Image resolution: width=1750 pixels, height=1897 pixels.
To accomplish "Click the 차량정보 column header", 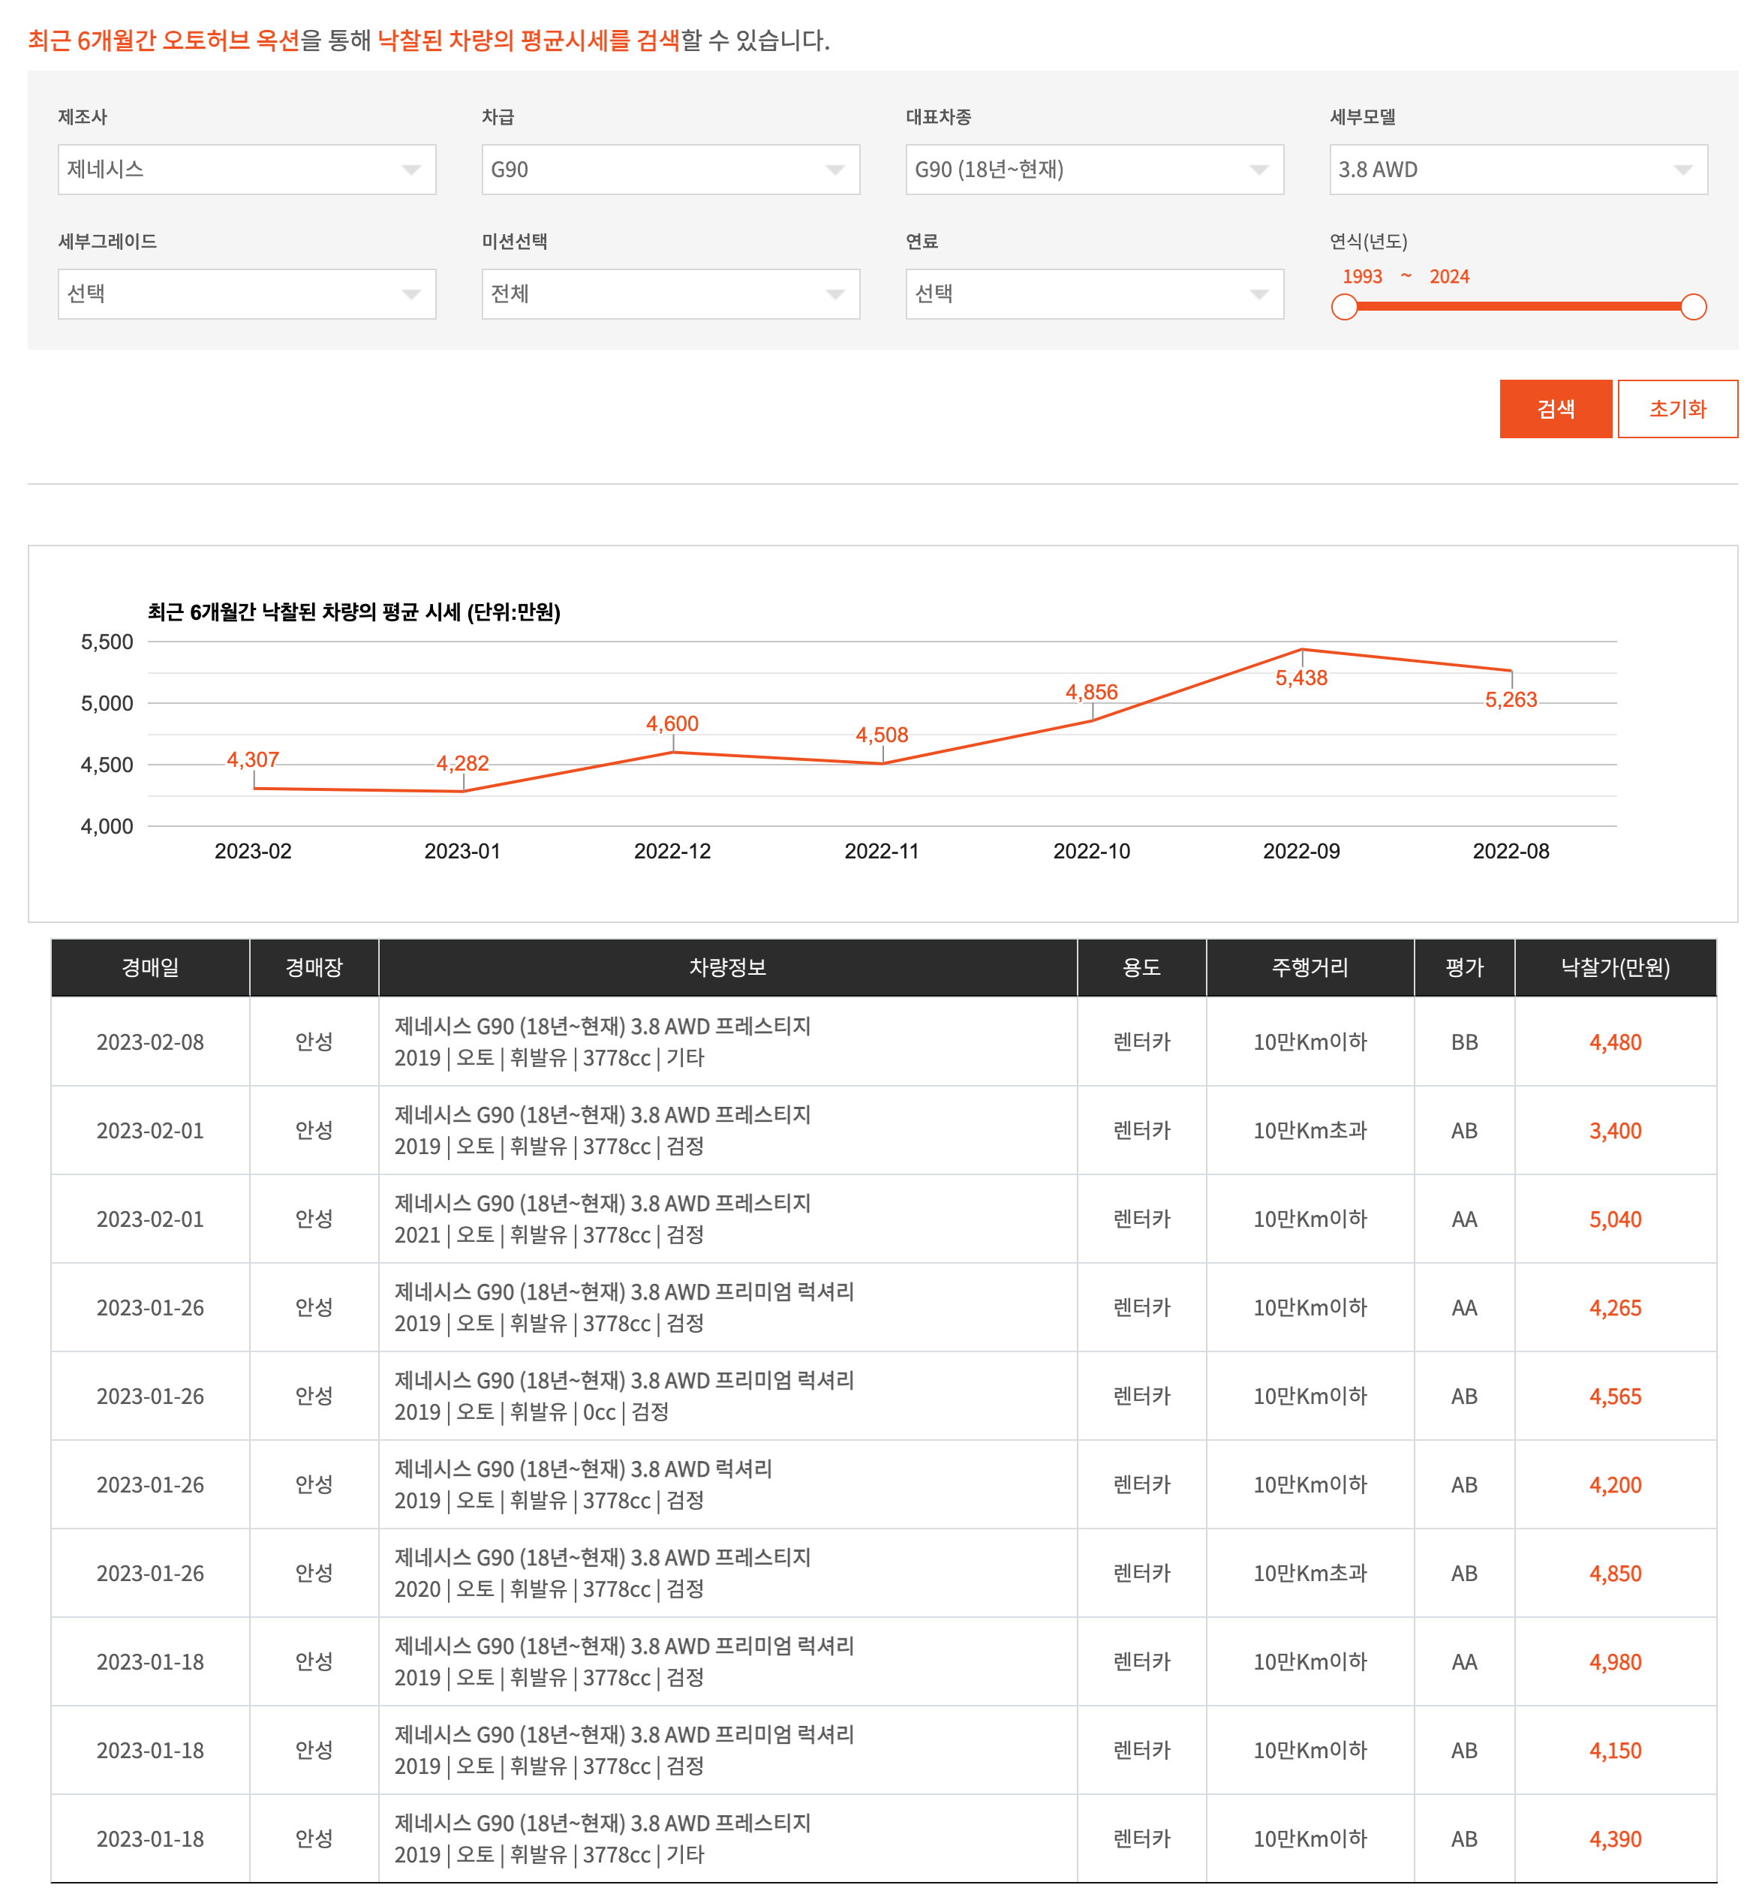I will 727,967.
